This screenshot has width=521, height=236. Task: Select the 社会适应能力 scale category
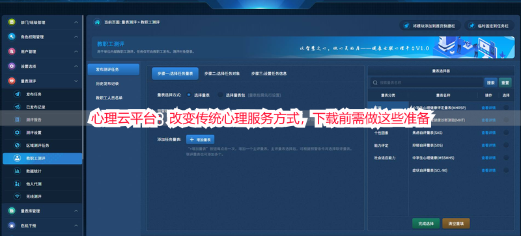click(x=385, y=158)
